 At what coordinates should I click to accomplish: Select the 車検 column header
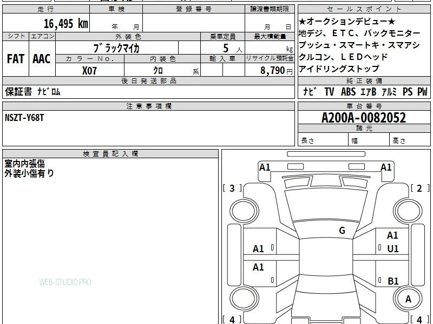(116, 9)
